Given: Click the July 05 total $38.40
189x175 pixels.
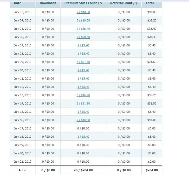Looking at the screenshot, I should tap(152, 29).
